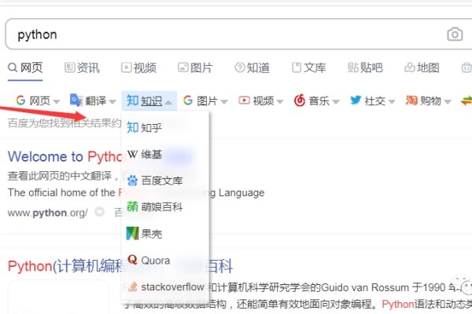
Task: Click the Taobao 淘 icon
Action: [x=411, y=100]
